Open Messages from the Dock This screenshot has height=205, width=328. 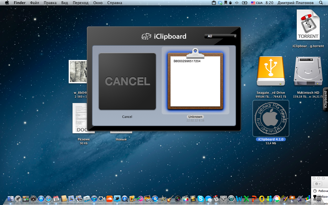pyautogui.click(x=208, y=199)
